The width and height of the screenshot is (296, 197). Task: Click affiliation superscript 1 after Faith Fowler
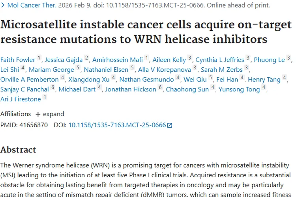(x=39, y=58)
